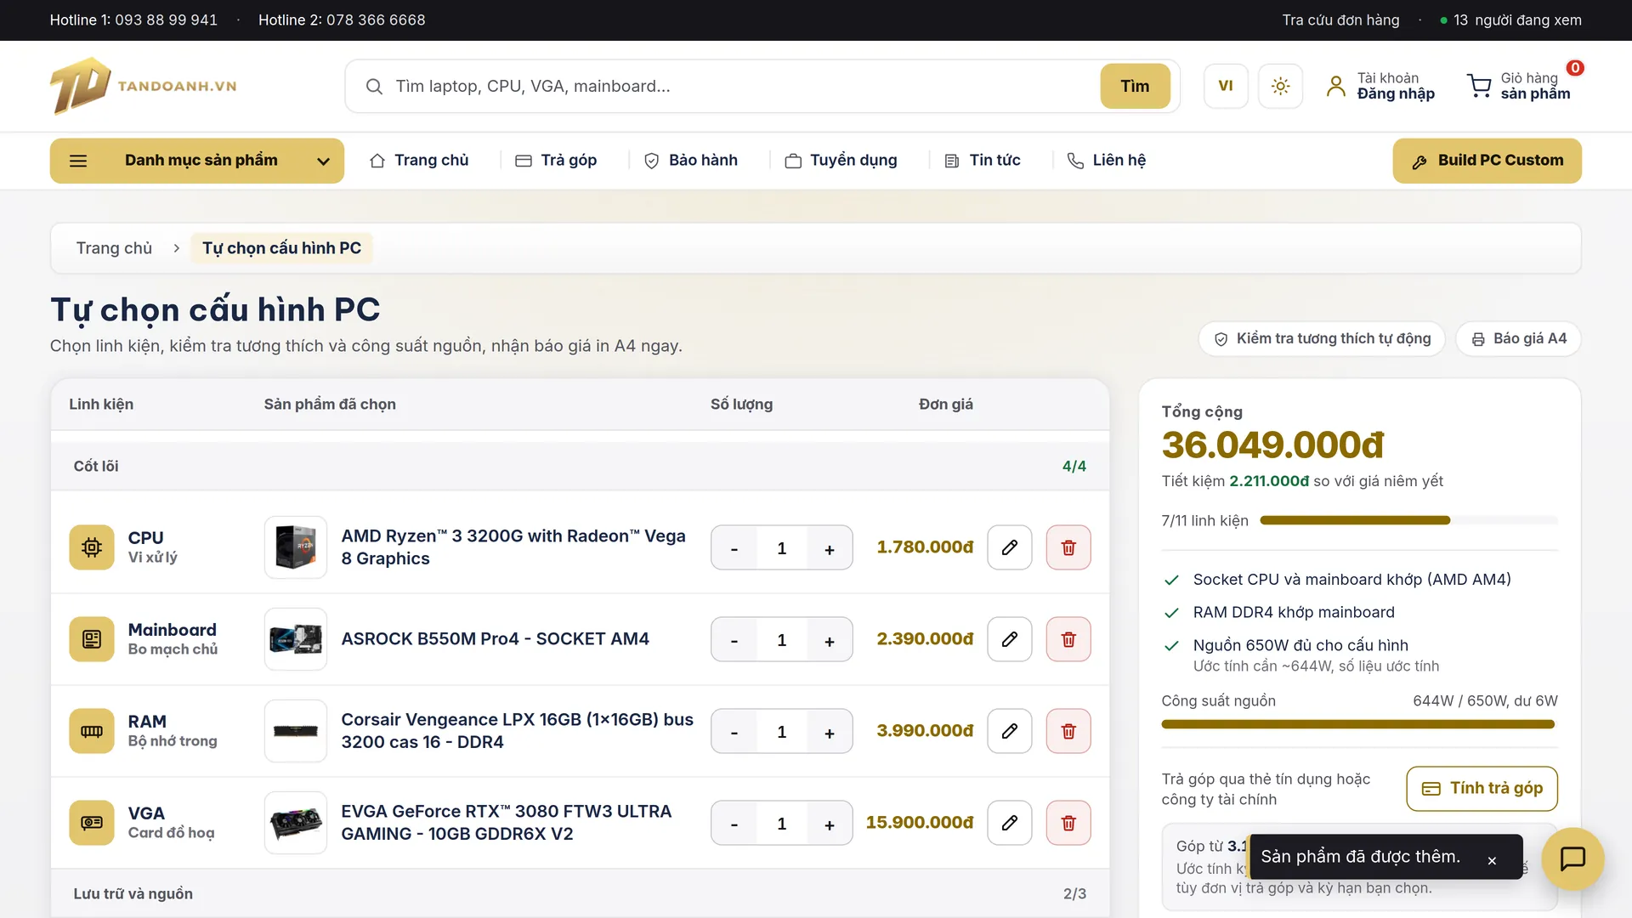Delete the EVGA RTX 3080 card
The image size is (1632, 918).
coord(1068,823)
